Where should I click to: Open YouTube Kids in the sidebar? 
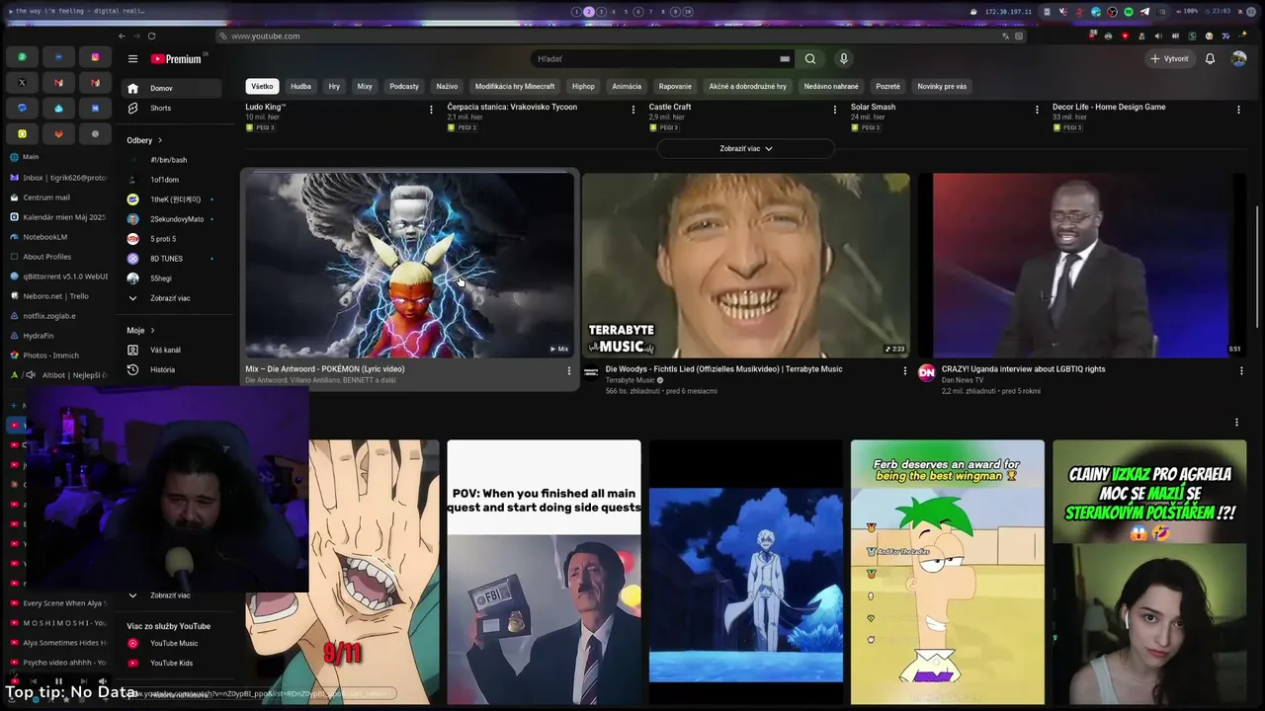pyautogui.click(x=170, y=663)
